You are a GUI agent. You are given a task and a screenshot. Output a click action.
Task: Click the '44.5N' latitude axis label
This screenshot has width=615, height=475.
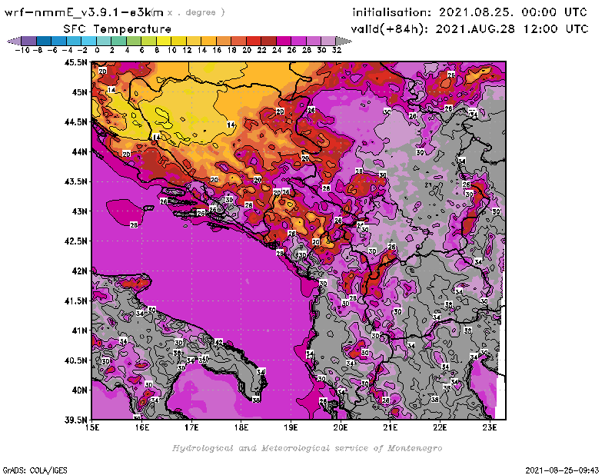75,122
